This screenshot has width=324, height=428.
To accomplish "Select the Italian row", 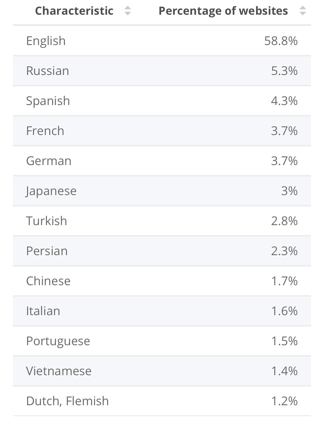I will pyautogui.click(x=162, y=311).
